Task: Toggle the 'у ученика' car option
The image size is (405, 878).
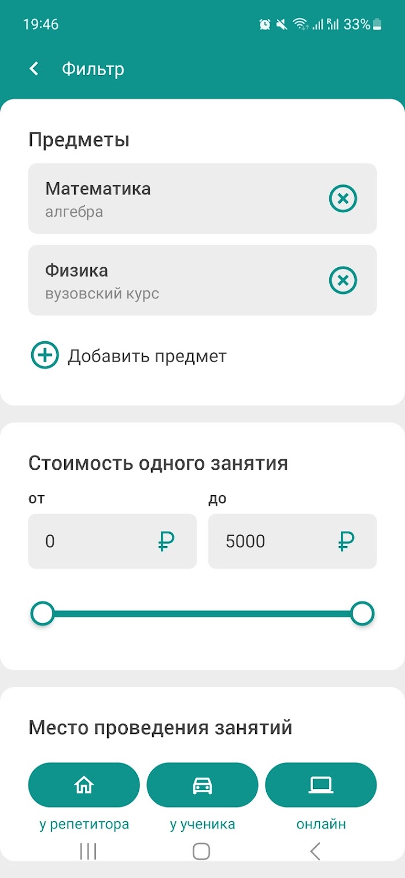Action: [x=203, y=785]
